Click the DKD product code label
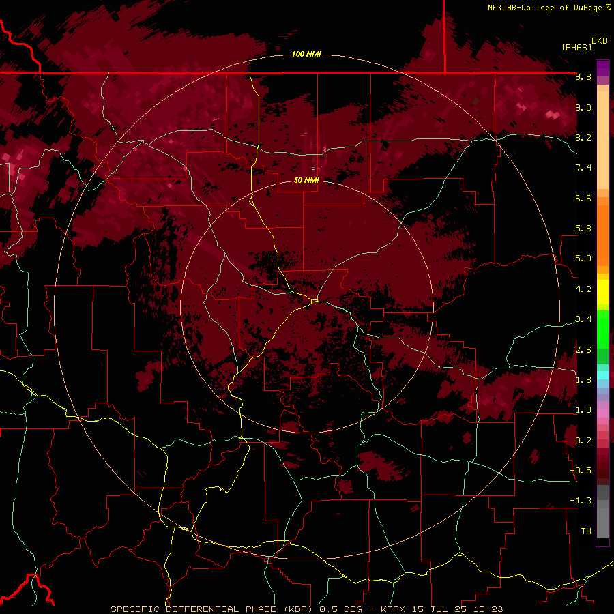This screenshot has height=614, width=614. pyautogui.click(x=600, y=41)
